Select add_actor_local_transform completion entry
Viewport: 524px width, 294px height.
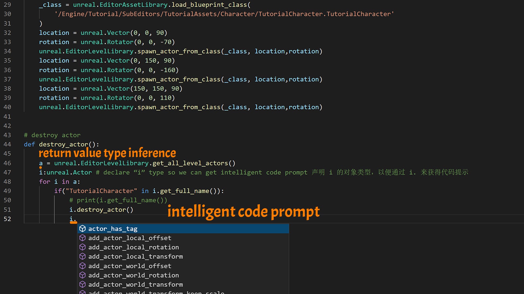point(135,256)
